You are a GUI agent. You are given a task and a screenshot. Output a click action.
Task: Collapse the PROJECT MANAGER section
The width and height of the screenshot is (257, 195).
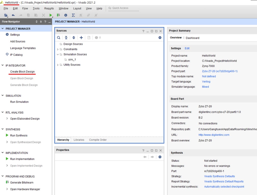tap(3, 28)
